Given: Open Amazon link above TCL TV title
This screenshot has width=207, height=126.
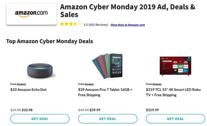Looking at the screenshot, I should tap(157, 84).
